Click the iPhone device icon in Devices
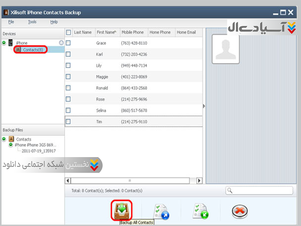Viewport: 301px width, 226px height. pyautogui.click(x=11, y=43)
